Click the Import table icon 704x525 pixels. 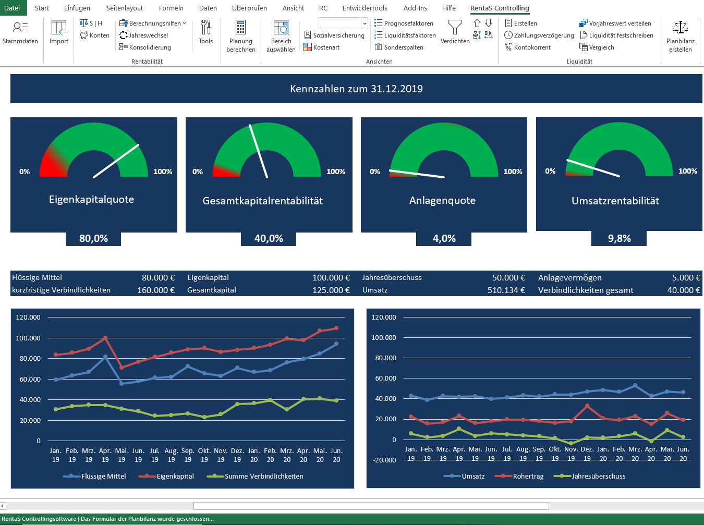pyautogui.click(x=59, y=28)
